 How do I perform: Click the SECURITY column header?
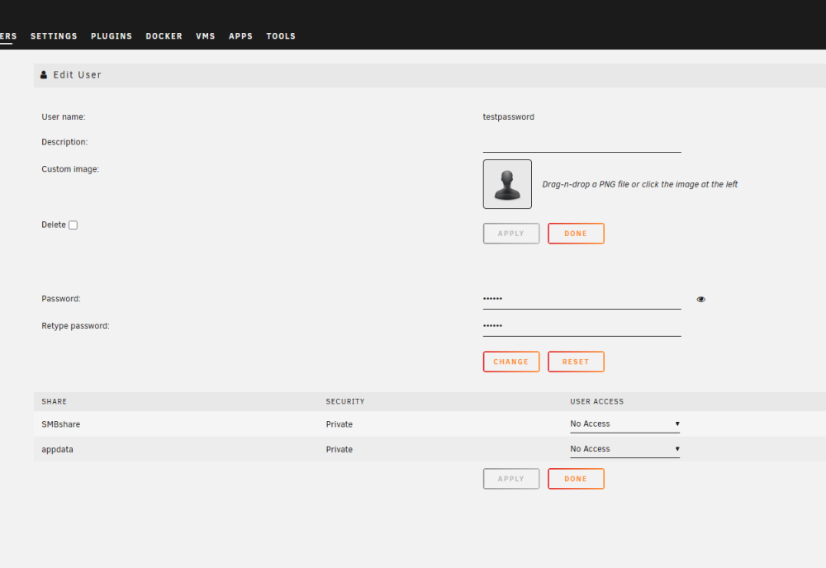click(x=345, y=402)
